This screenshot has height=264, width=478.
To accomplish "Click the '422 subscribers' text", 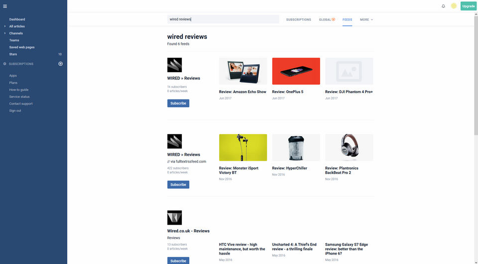I will (178, 168).
